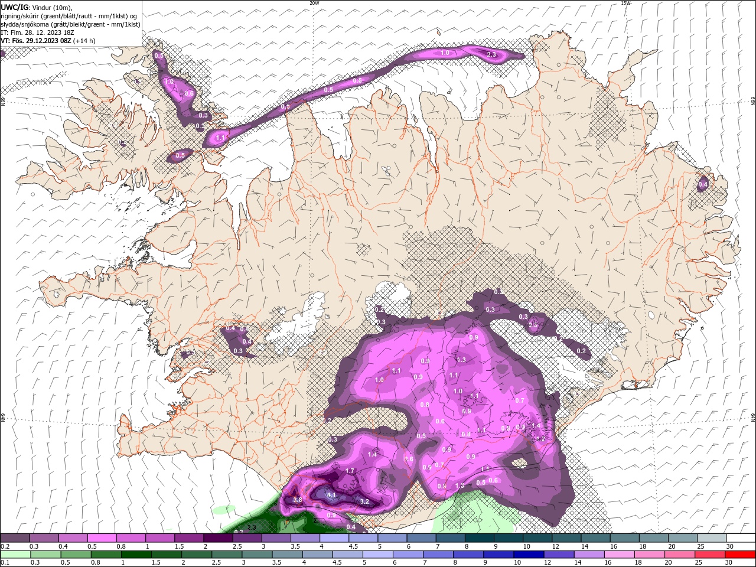The height and width of the screenshot is (567, 756).
Task: Click the 3.8 snowfall value on the south coast
Action: 298,500
